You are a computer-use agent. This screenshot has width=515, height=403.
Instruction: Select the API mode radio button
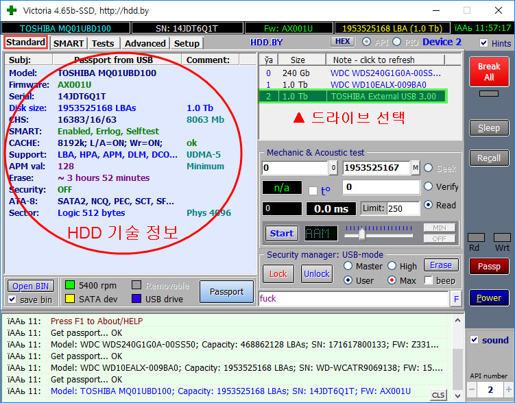coord(367,42)
